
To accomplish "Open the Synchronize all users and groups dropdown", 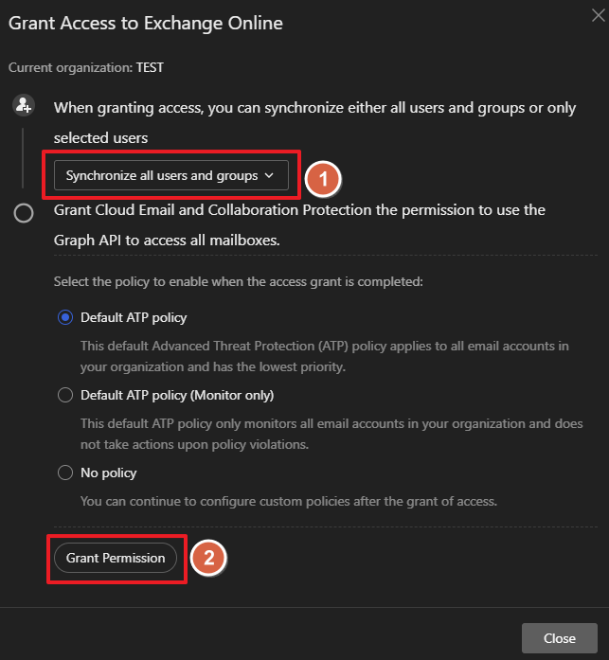I will click(x=170, y=175).
